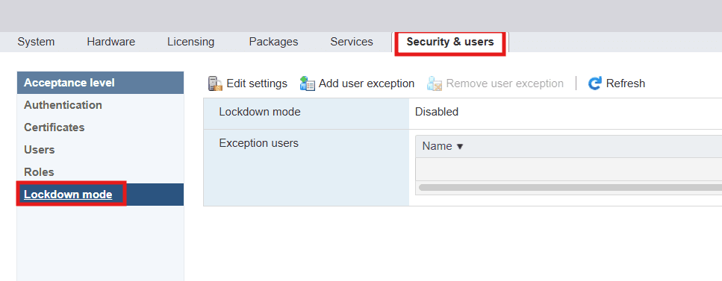This screenshot has width=722, height=281.
Task: Click the Remove user exception icon
Action: (x=435, y=83)
